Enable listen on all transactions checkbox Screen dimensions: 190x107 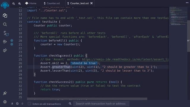click(x=29, y=104)
